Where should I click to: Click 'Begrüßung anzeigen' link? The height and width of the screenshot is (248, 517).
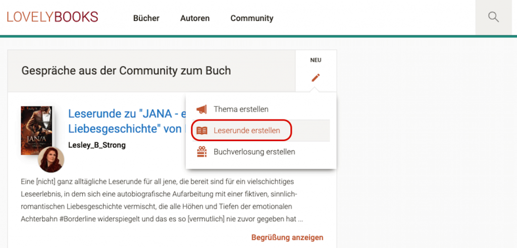(x=287, y=237)
